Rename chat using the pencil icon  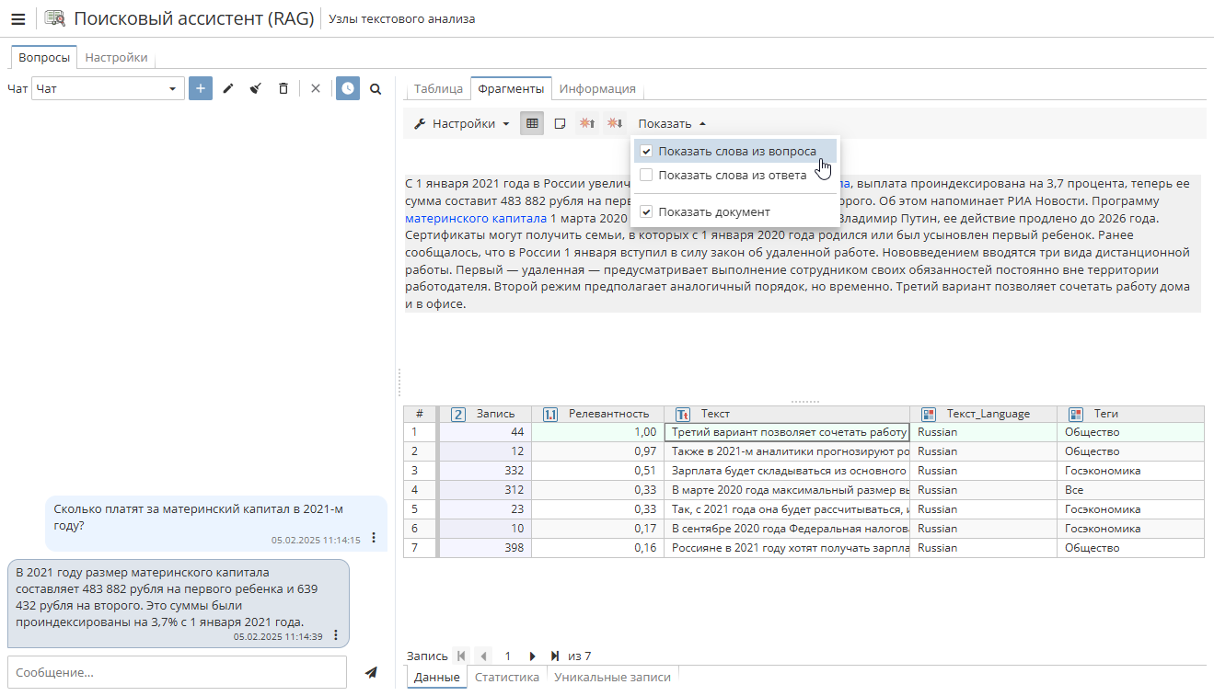(x=228, y=88)
